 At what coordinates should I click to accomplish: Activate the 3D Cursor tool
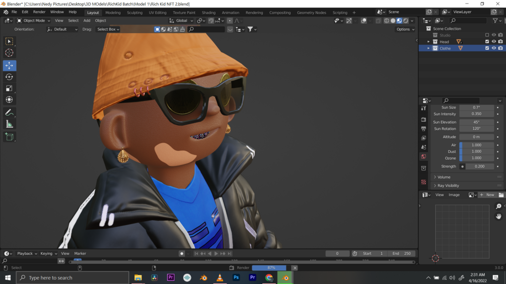9,53
